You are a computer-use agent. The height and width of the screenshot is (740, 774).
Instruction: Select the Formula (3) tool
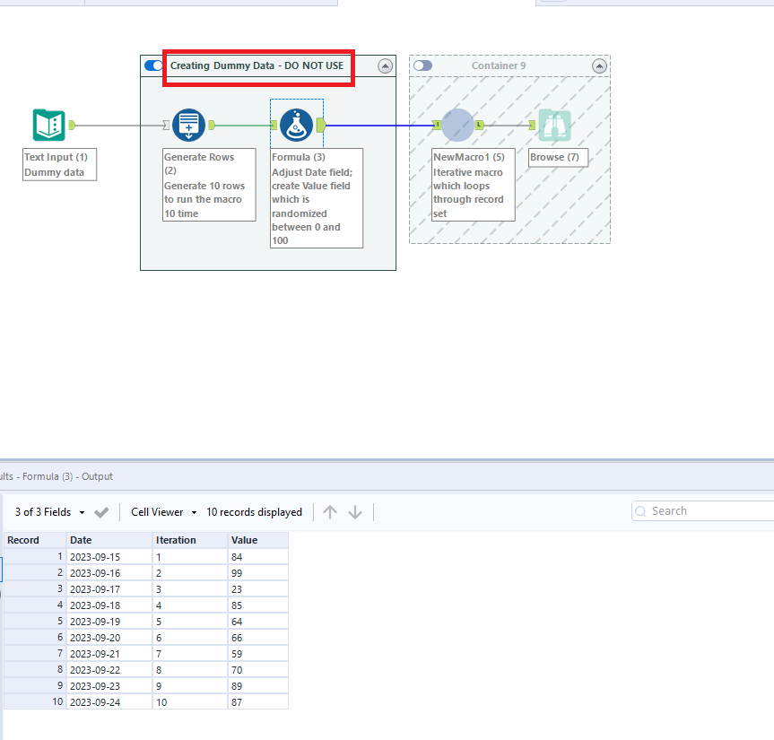296,125
